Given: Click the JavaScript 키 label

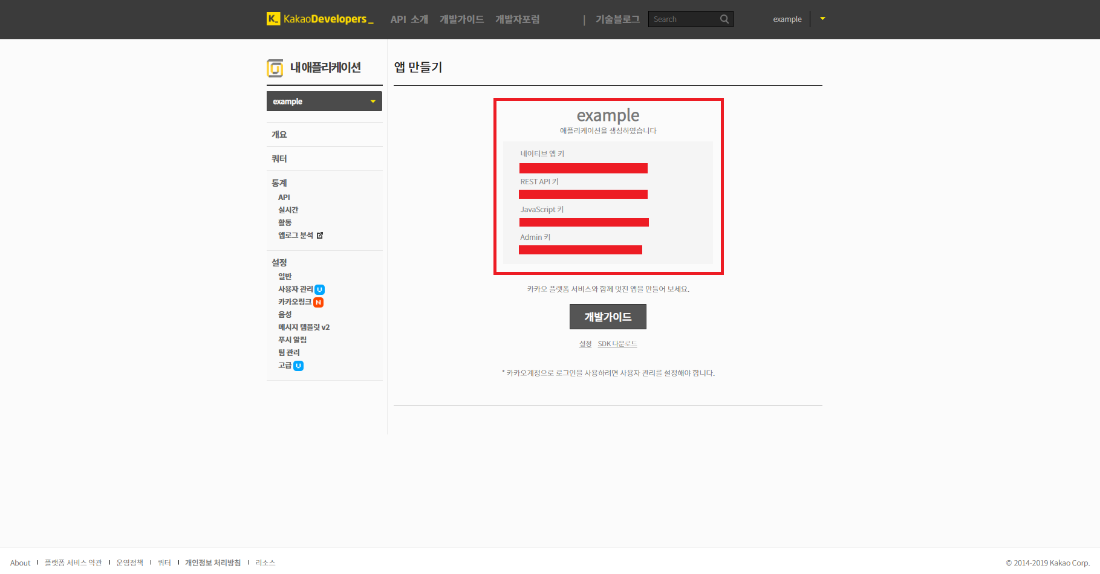Looking at the screenshot, I should tap(542, 210).
